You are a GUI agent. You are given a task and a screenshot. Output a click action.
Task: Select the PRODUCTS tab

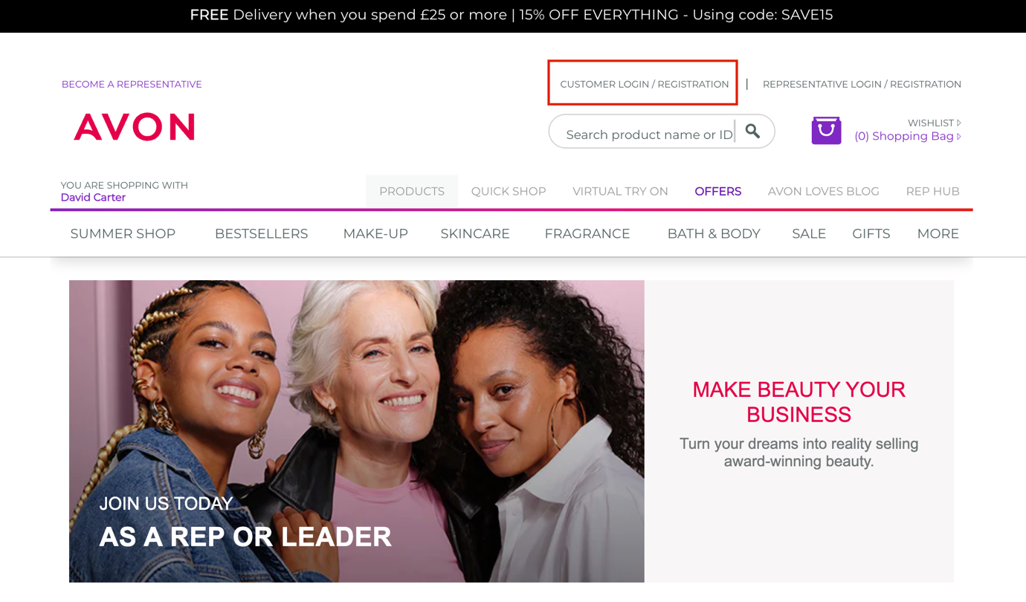coord(412,191)
